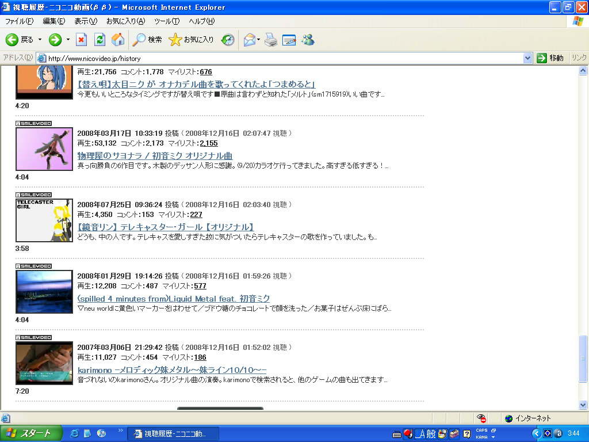Click mylist count 2,155 link
The width and height of the screenshot is (589, 442).
(x=209, y=143)
